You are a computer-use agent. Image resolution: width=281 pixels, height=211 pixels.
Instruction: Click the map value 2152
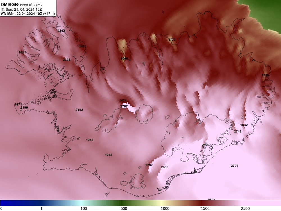(79, 110)
